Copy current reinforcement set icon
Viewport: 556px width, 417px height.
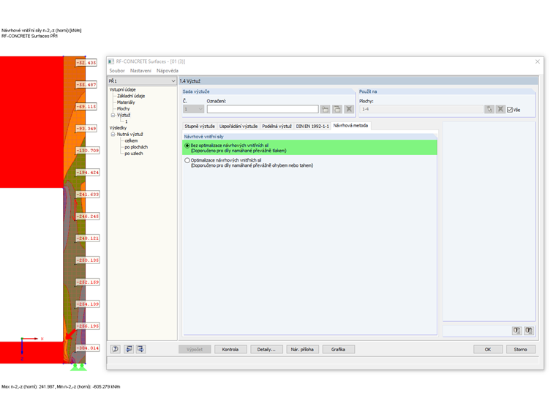coord(337,109)
